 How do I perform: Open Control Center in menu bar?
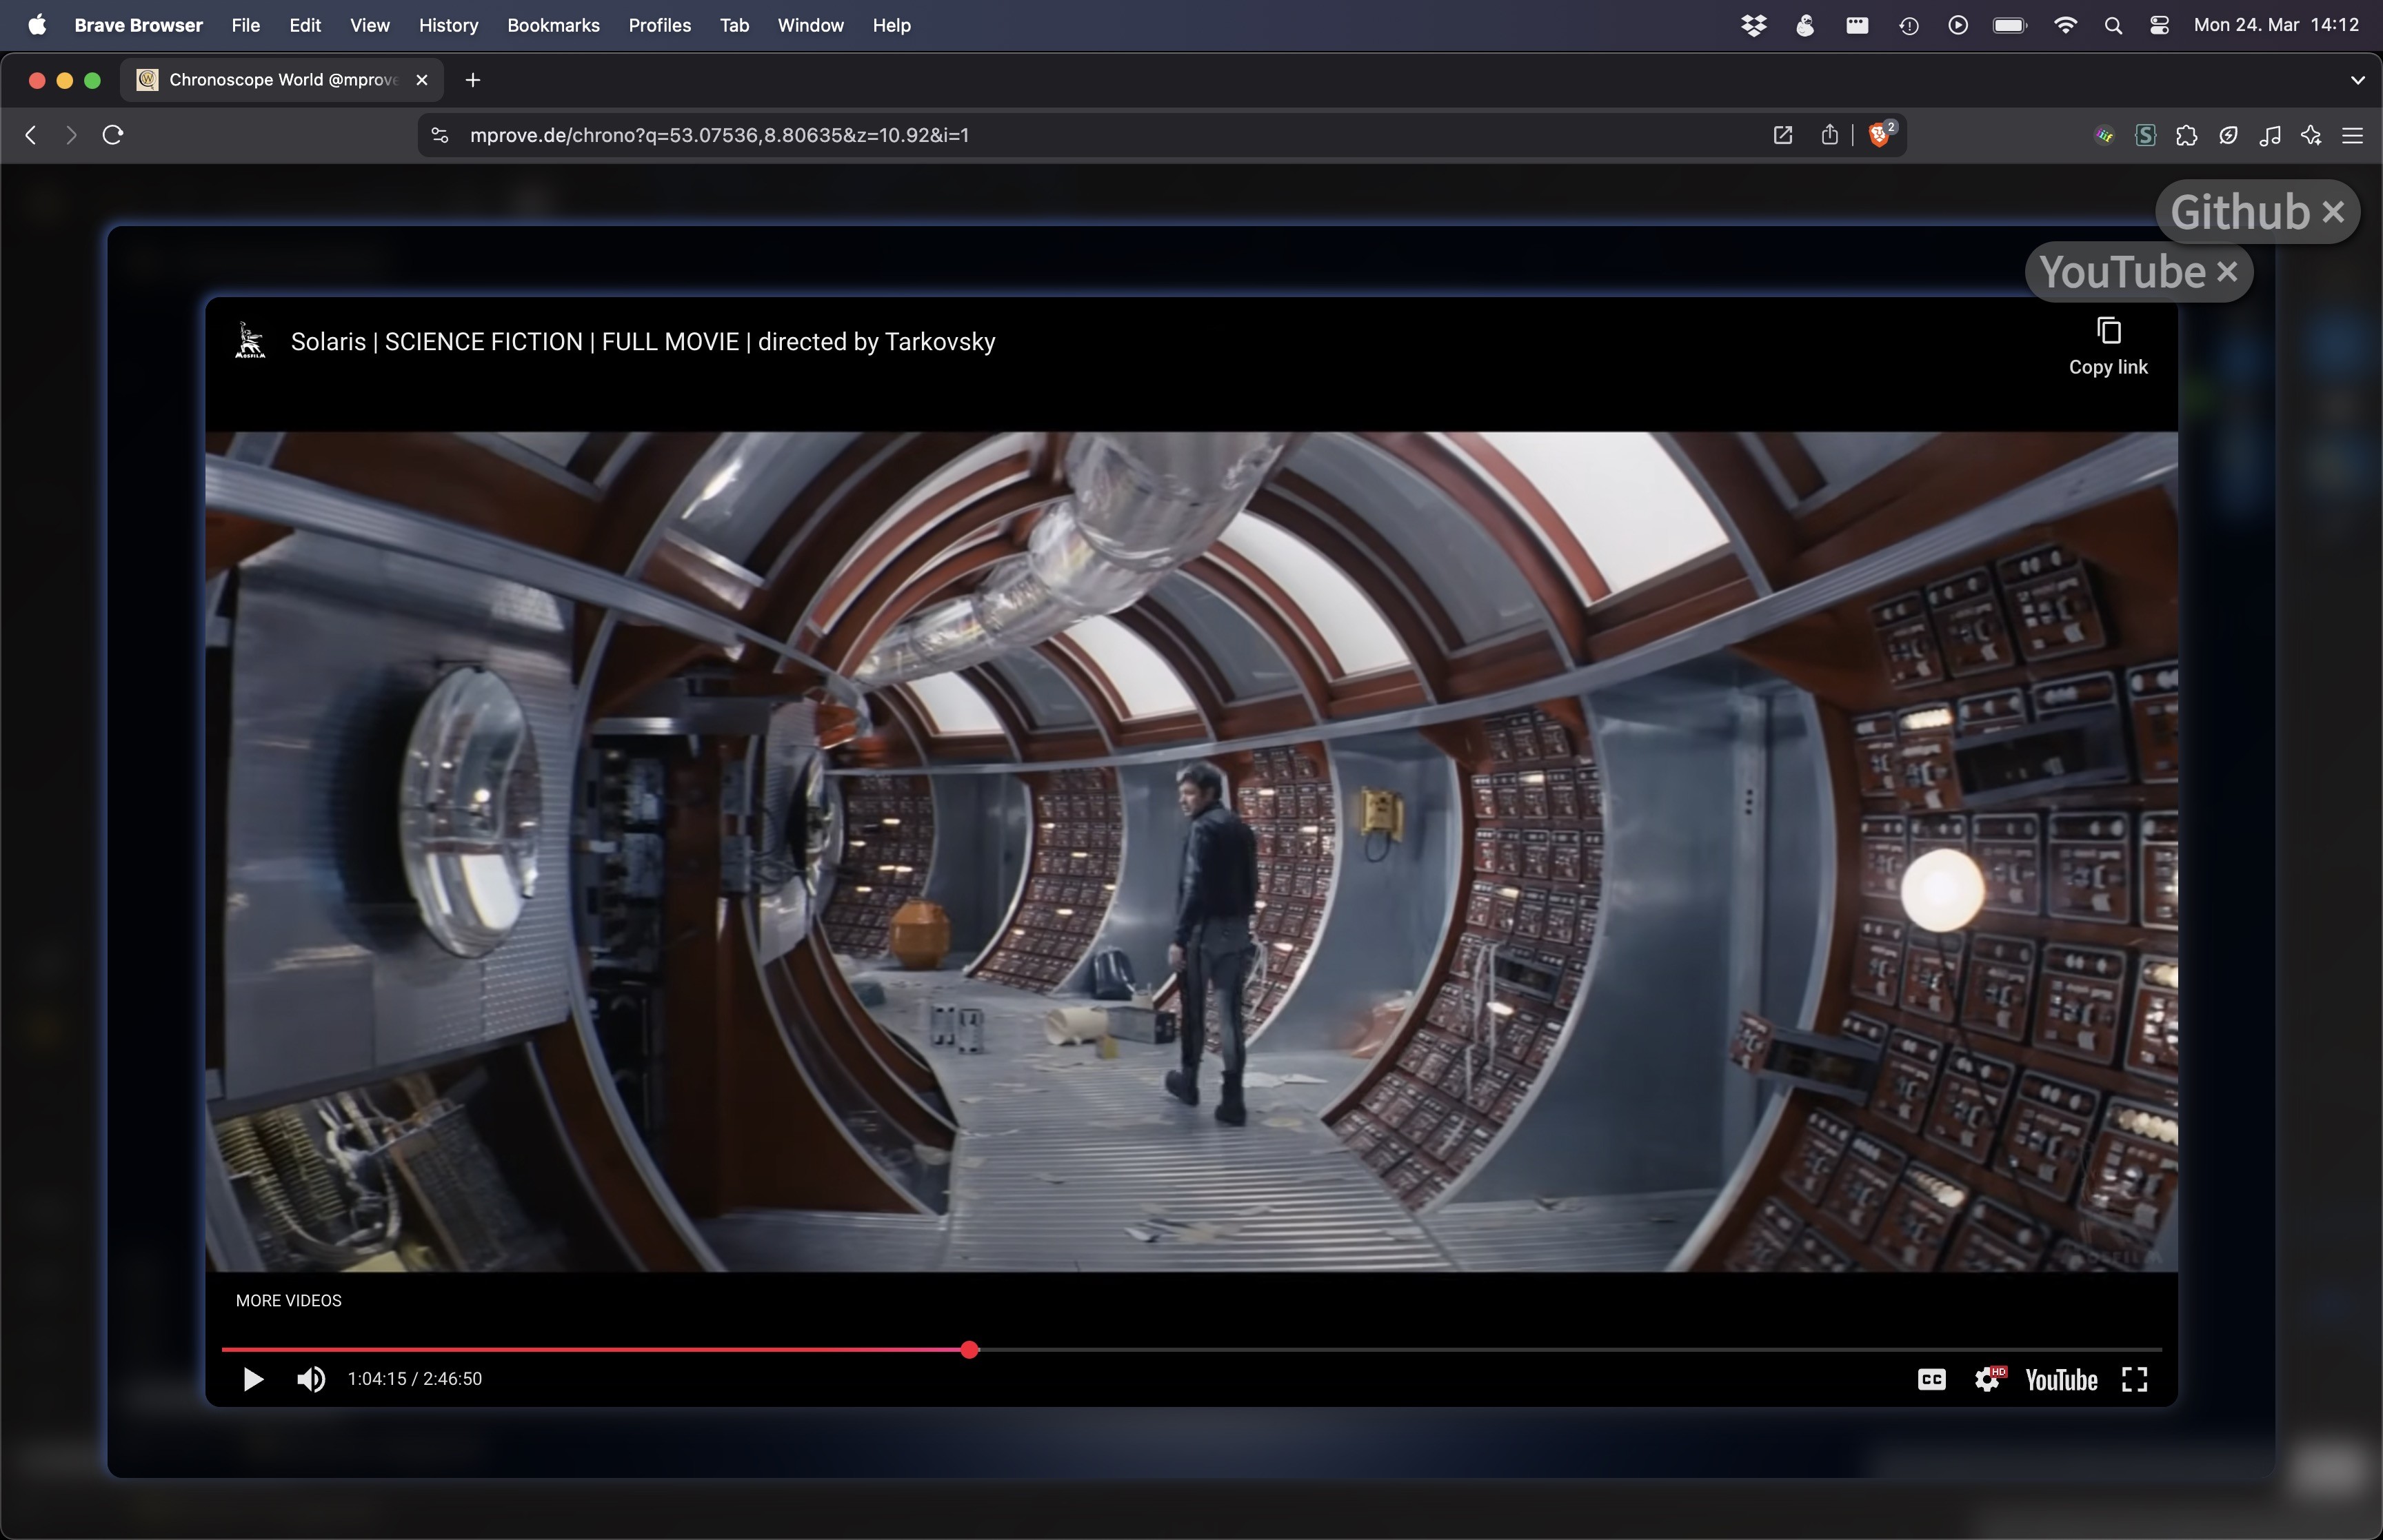pos(2159,25)
